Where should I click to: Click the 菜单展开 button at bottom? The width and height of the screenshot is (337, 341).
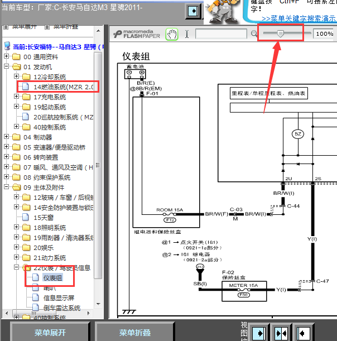(x=50, y=332)
